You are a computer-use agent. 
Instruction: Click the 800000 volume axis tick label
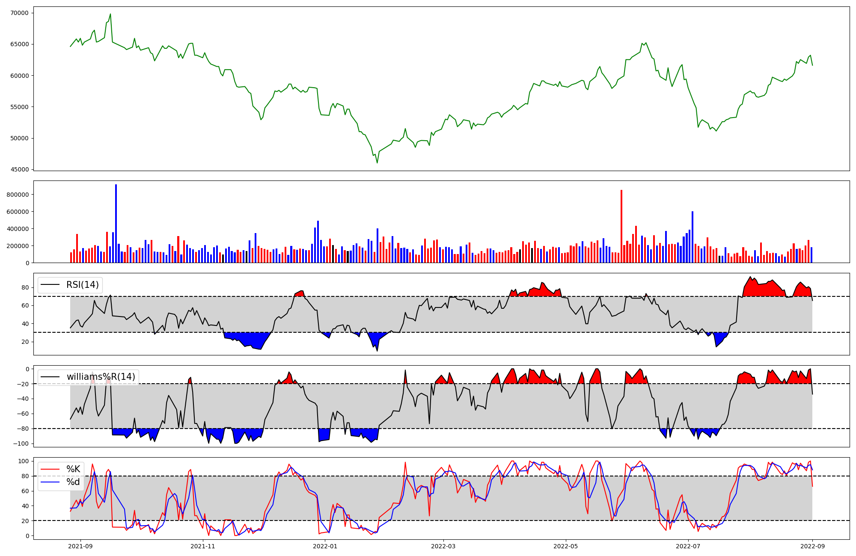pyautogui.click(x=18, y=195)
